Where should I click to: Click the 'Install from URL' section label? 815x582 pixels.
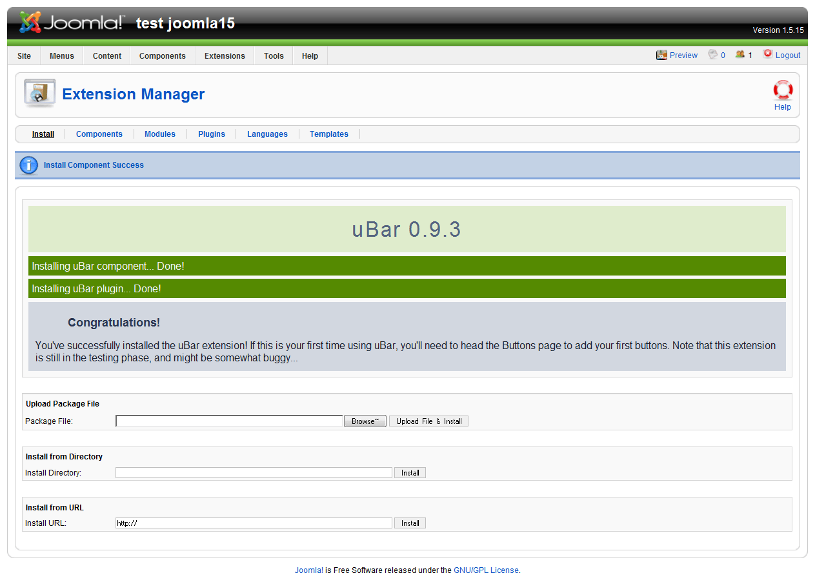tap(55, 508)
